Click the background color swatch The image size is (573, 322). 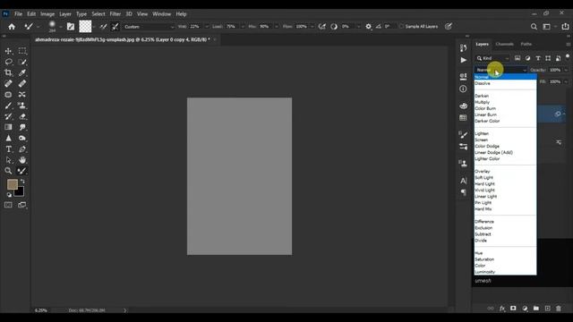pos(20,192)
